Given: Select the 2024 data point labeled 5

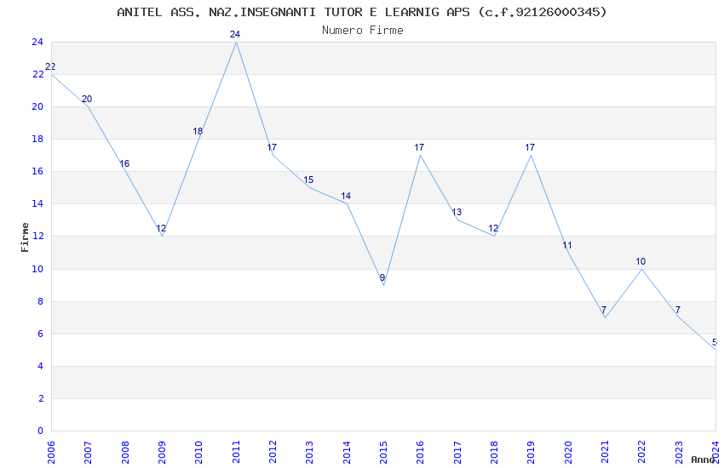Looking at the screenshot, I should (x=715, y=342).
